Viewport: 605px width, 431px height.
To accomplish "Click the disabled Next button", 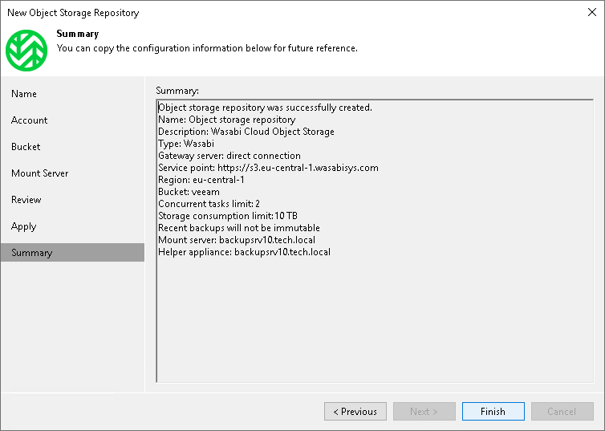I will coord(424,412).
